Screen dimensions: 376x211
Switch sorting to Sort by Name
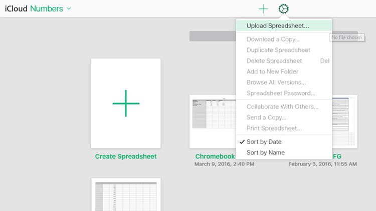pos(265,152)
